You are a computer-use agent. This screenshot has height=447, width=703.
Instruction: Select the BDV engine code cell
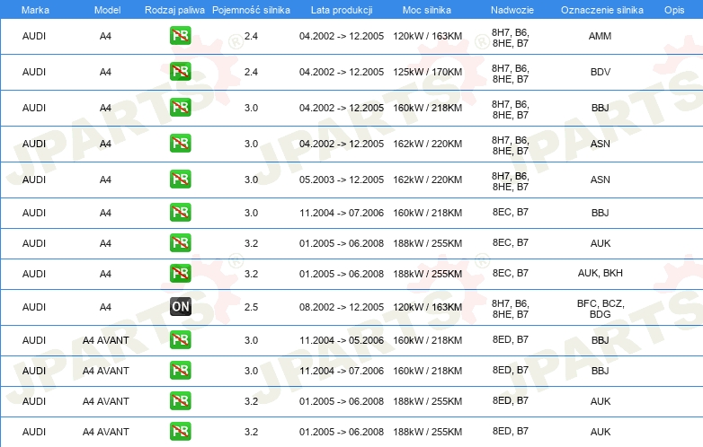point(601,72)
